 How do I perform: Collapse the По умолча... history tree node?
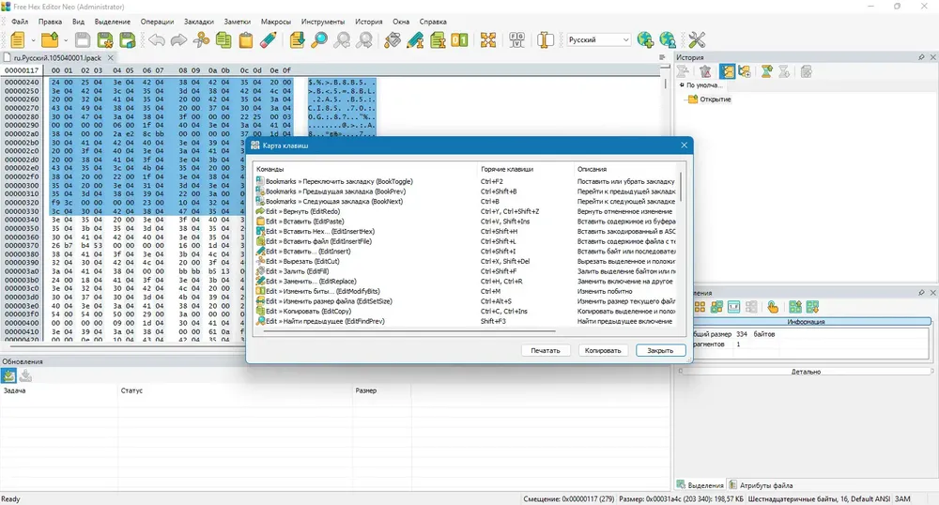[x=682, y=85]
